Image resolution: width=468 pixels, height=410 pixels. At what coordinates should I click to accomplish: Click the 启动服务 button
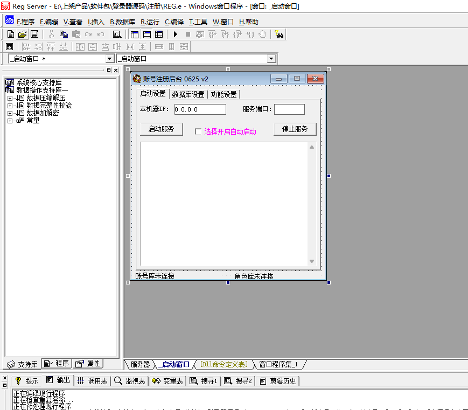click(x=161, y=129)
